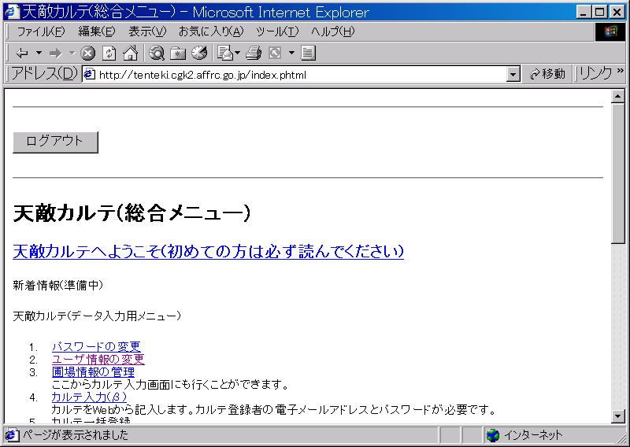630x447 pixels.
Task: Refresh the current page
Action: point(109,54)
